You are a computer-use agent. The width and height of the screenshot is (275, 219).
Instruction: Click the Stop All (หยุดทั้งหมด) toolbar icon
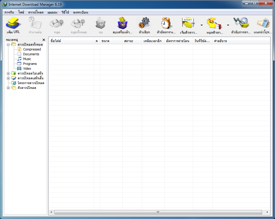tap(78, 23)
